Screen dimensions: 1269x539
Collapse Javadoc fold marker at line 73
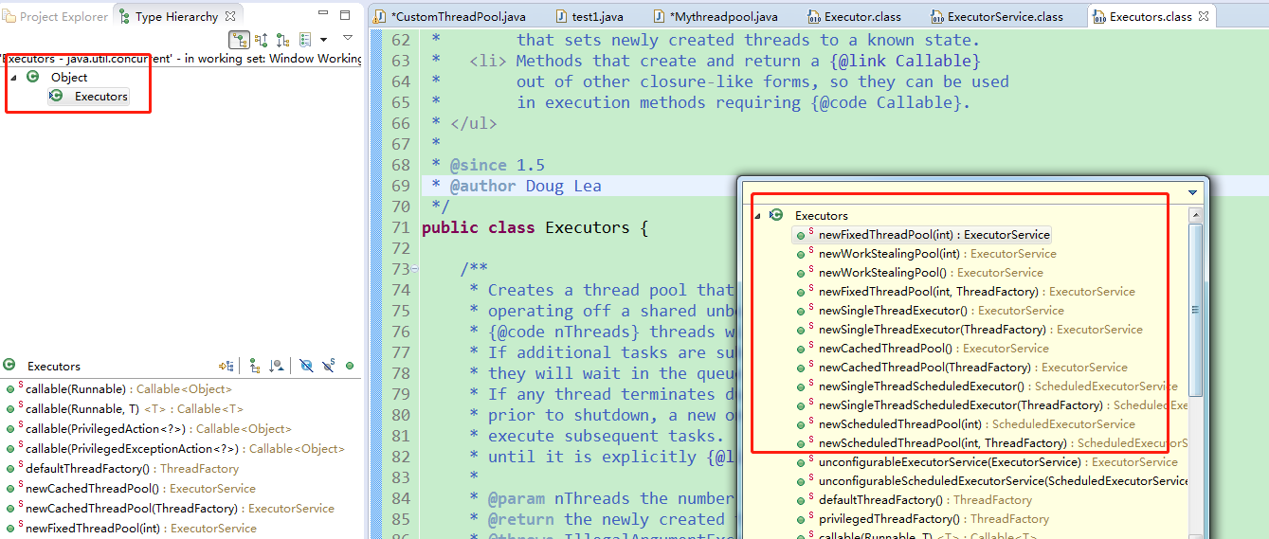414,270
